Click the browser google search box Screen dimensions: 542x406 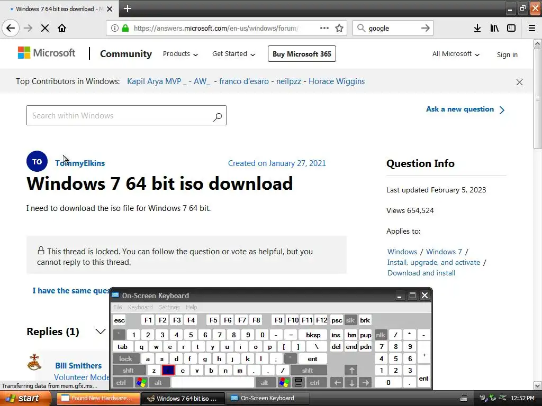[393, 28]
